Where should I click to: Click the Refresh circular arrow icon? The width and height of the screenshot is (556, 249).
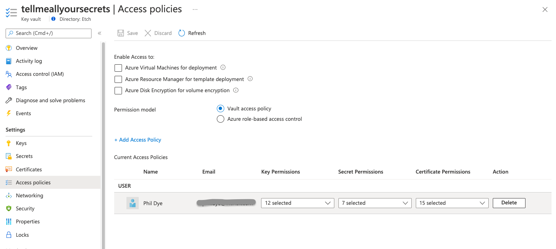click(181, 33)
